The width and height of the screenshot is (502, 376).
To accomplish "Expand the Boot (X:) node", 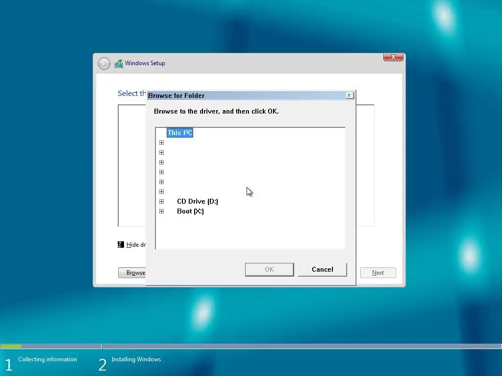I will (161, 211).
